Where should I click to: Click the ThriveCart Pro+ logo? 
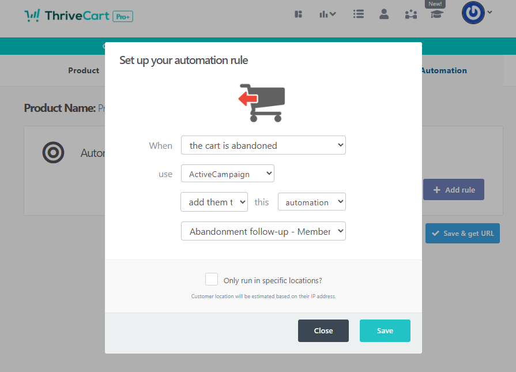(78, 16)
